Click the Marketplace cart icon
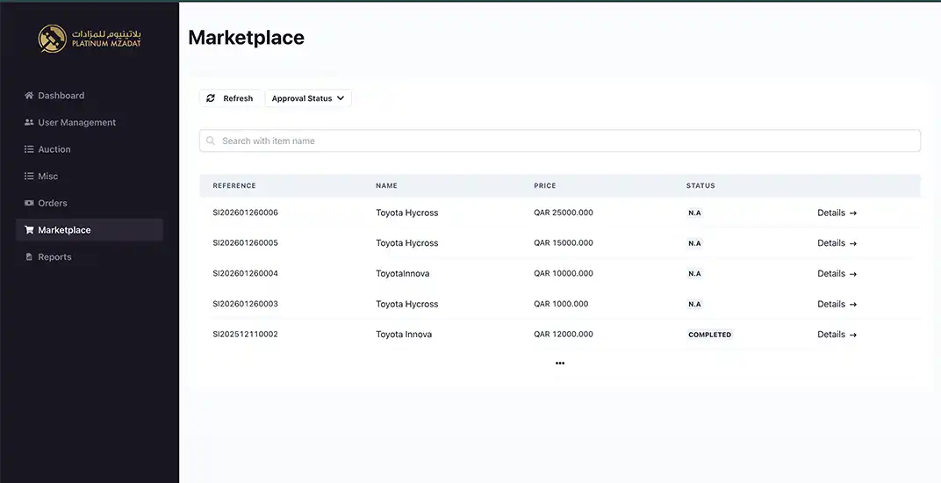 pos(29,230)
